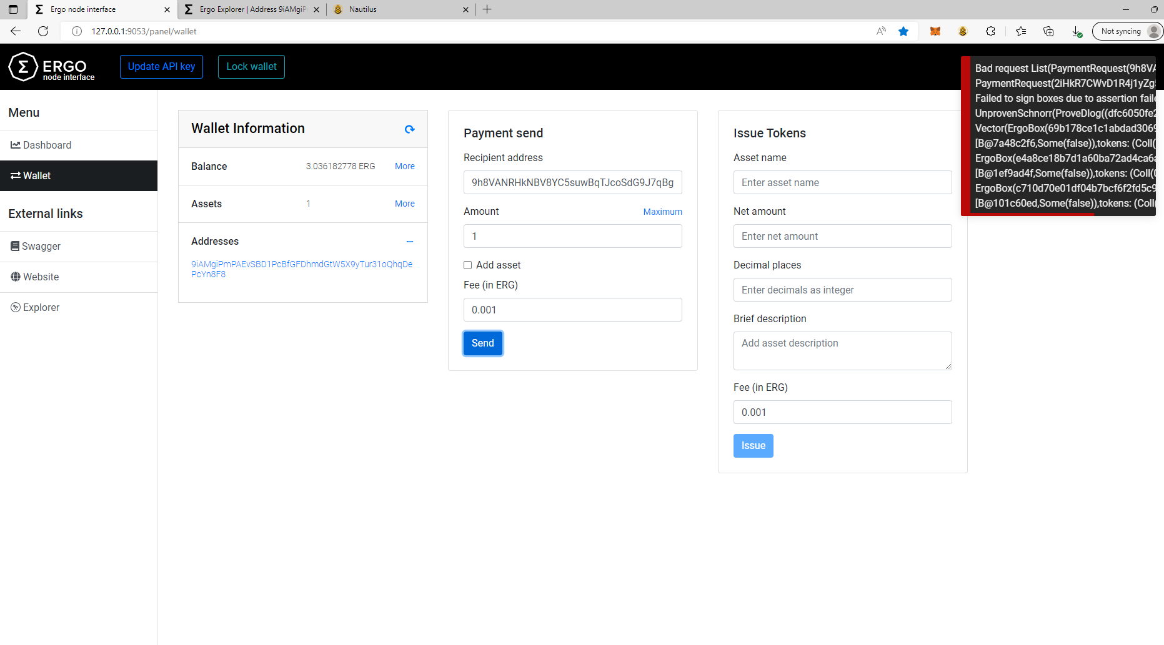Select Wallet in the side menu

tap(79, 176)
